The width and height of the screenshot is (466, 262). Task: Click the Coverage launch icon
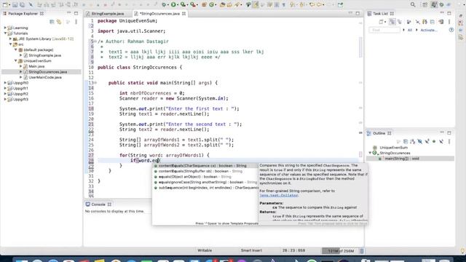[183, 4]
